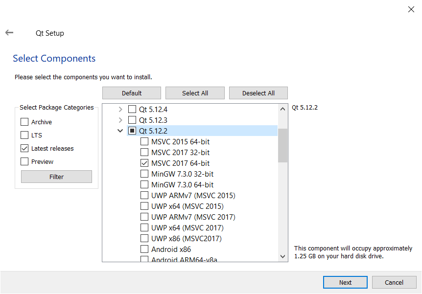Apply the Filter button
The image size is (422, 294).
pos(56,177)
